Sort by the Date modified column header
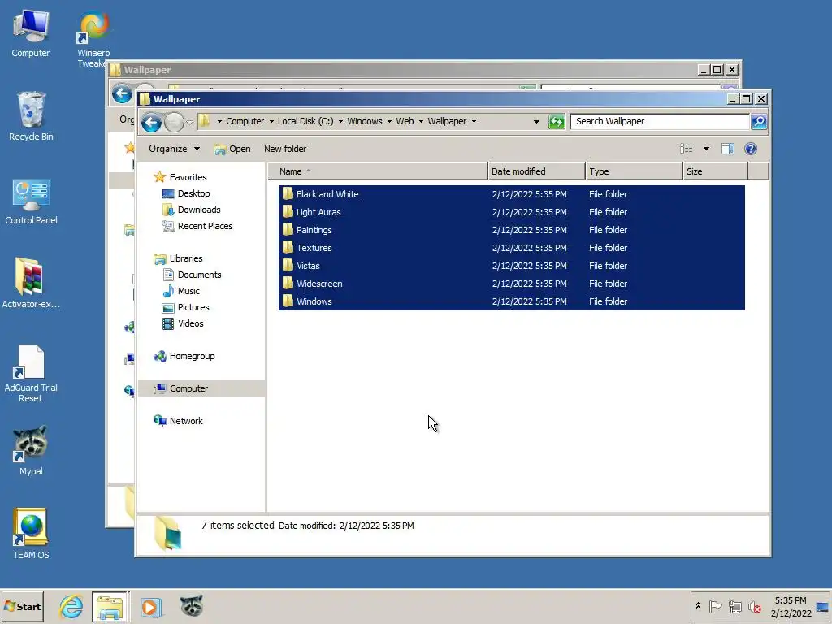832x624 pixels. (x=536, y=171)
